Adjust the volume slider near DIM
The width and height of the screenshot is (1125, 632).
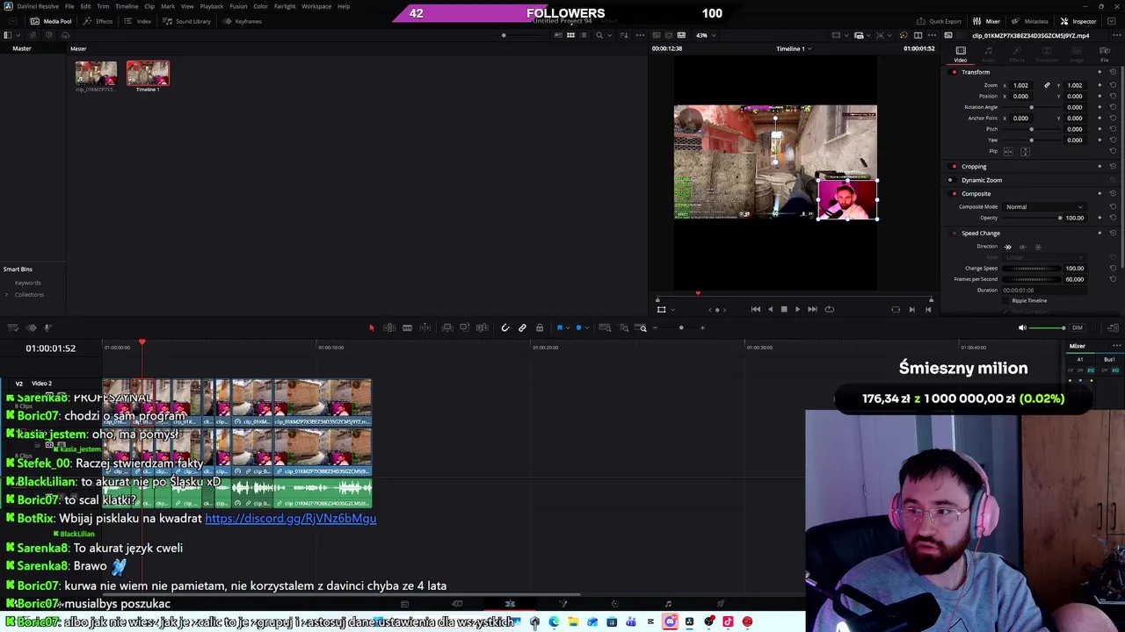1048,327
